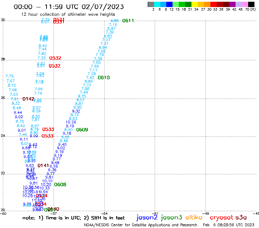Click the cyan swatch in the legend
Viewport: 259px width, 228px height.
click(x=157, y=4)
